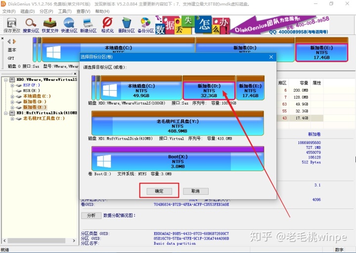Collapse the HD1 MsftVirtualDisk tree node

6,113
